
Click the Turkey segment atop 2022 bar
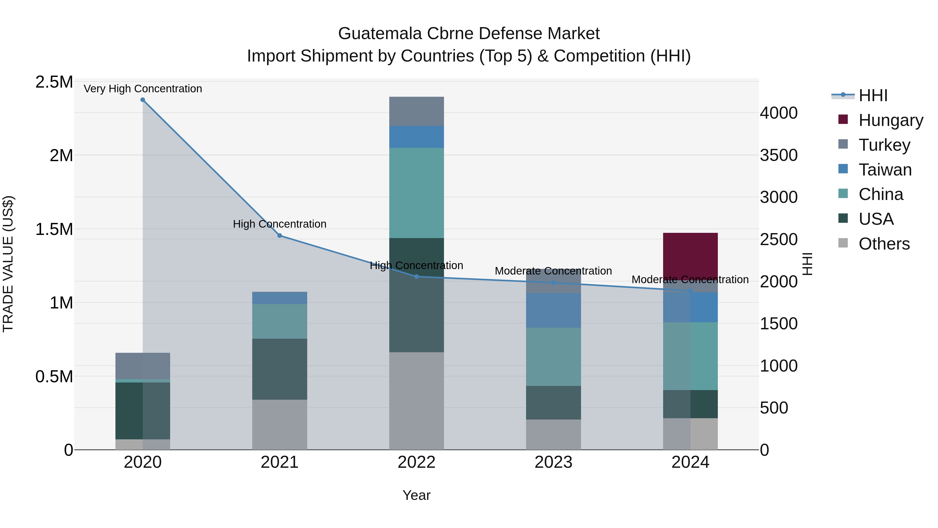click(417, 112)
